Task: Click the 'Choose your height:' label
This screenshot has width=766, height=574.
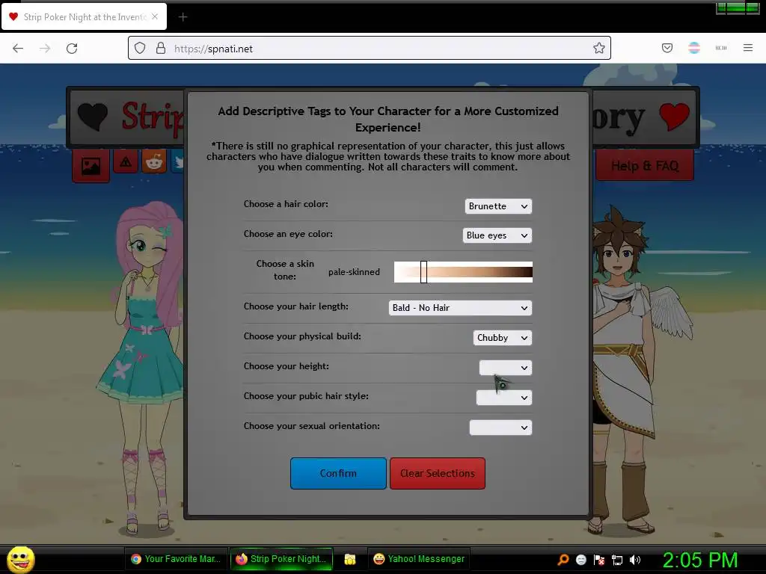Action: click(287, 366)
